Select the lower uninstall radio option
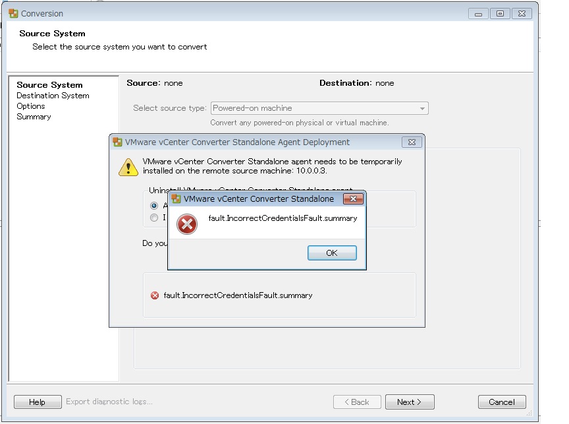Viewport: 569px width, 424px height. point(154,218)
